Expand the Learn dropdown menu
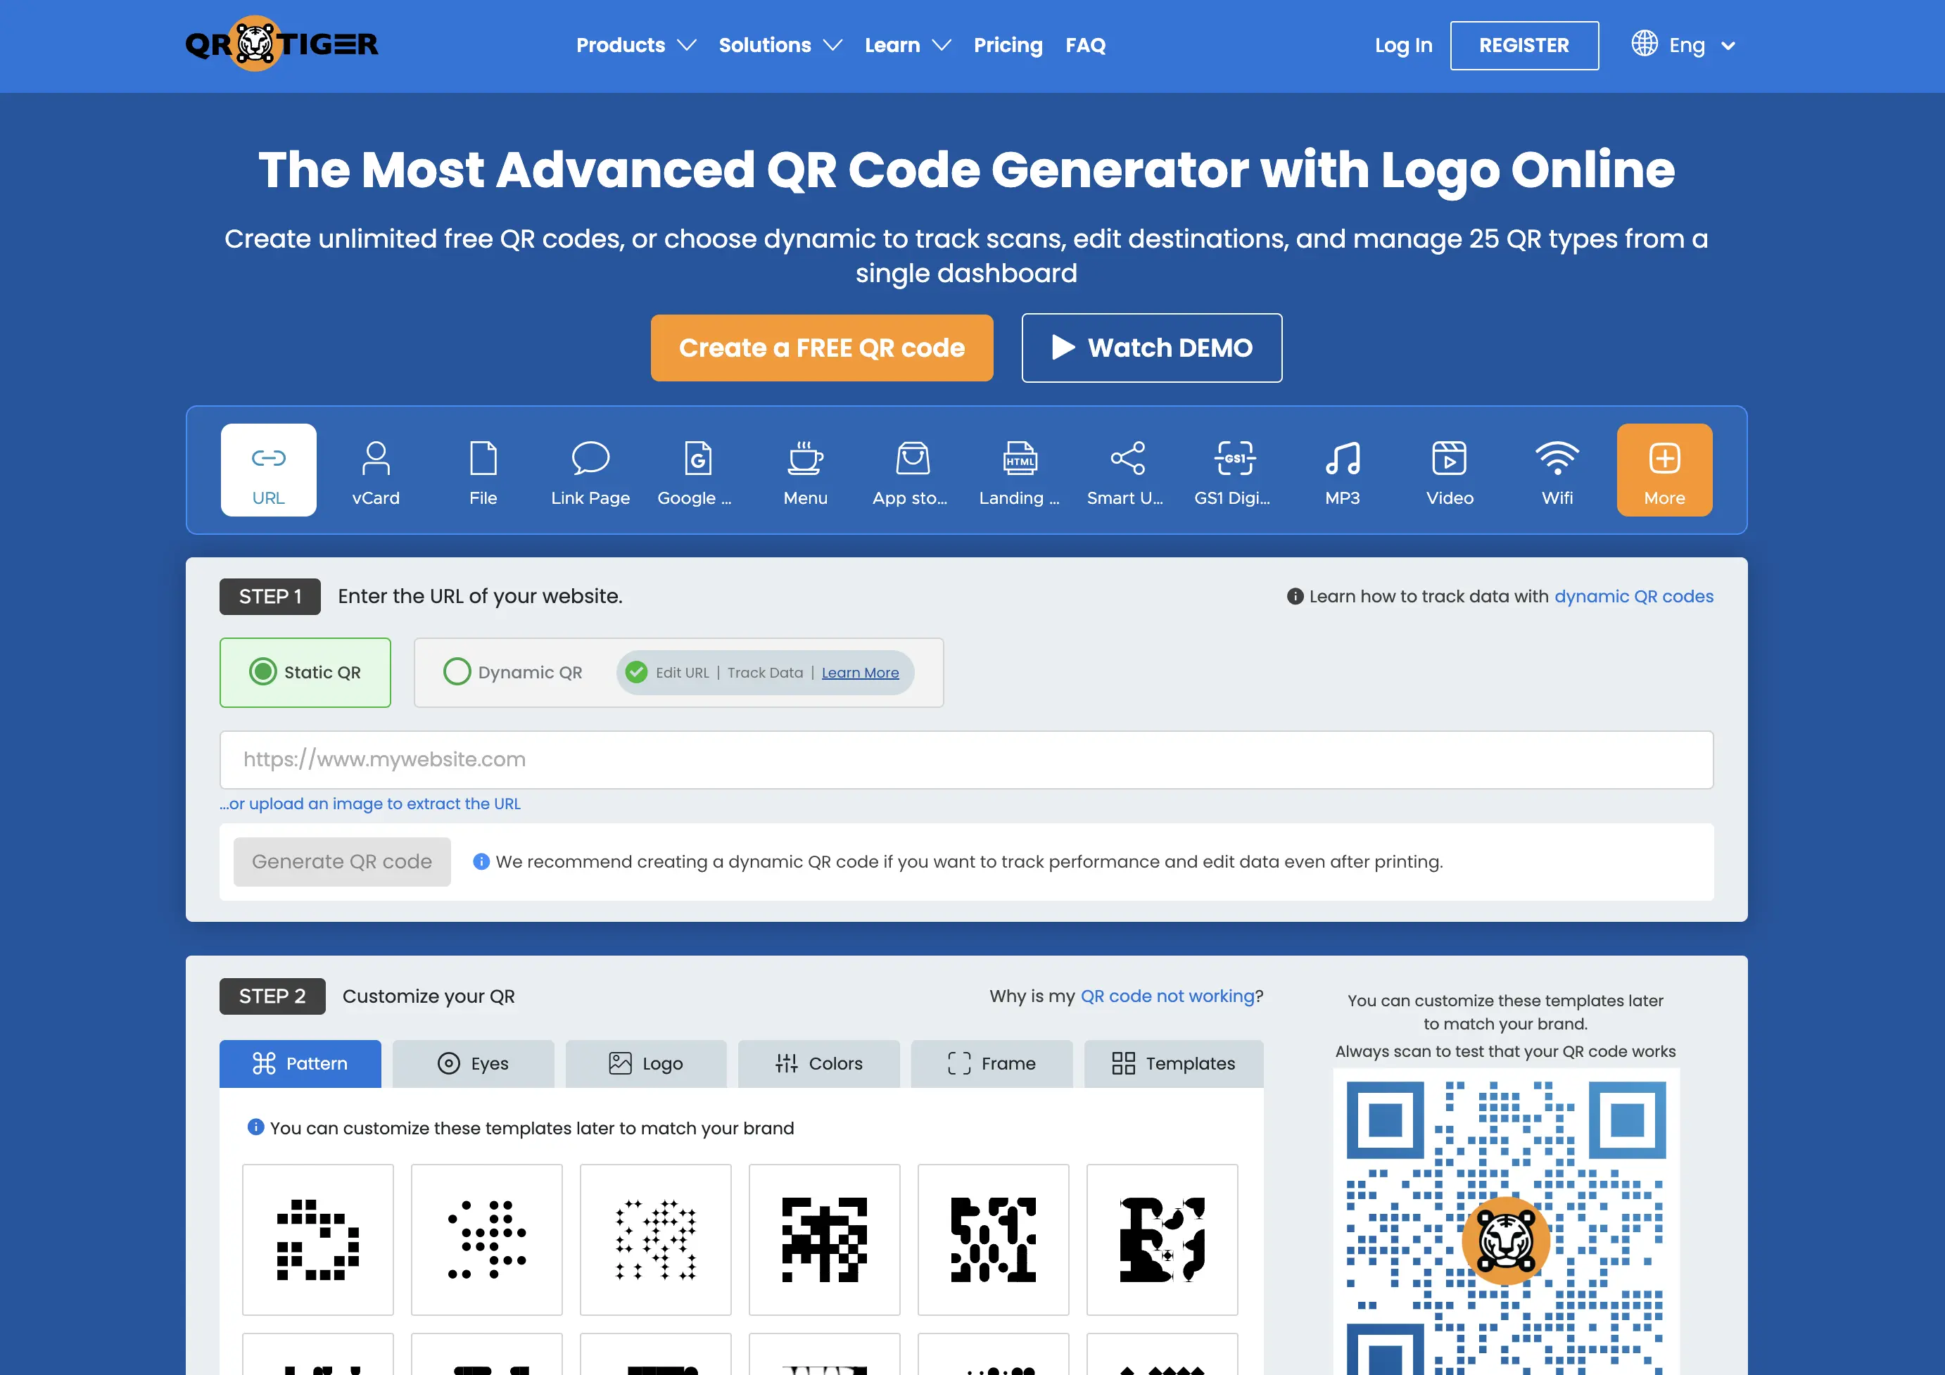This screenshot has height=1375, width=1945. click(908, 46)
